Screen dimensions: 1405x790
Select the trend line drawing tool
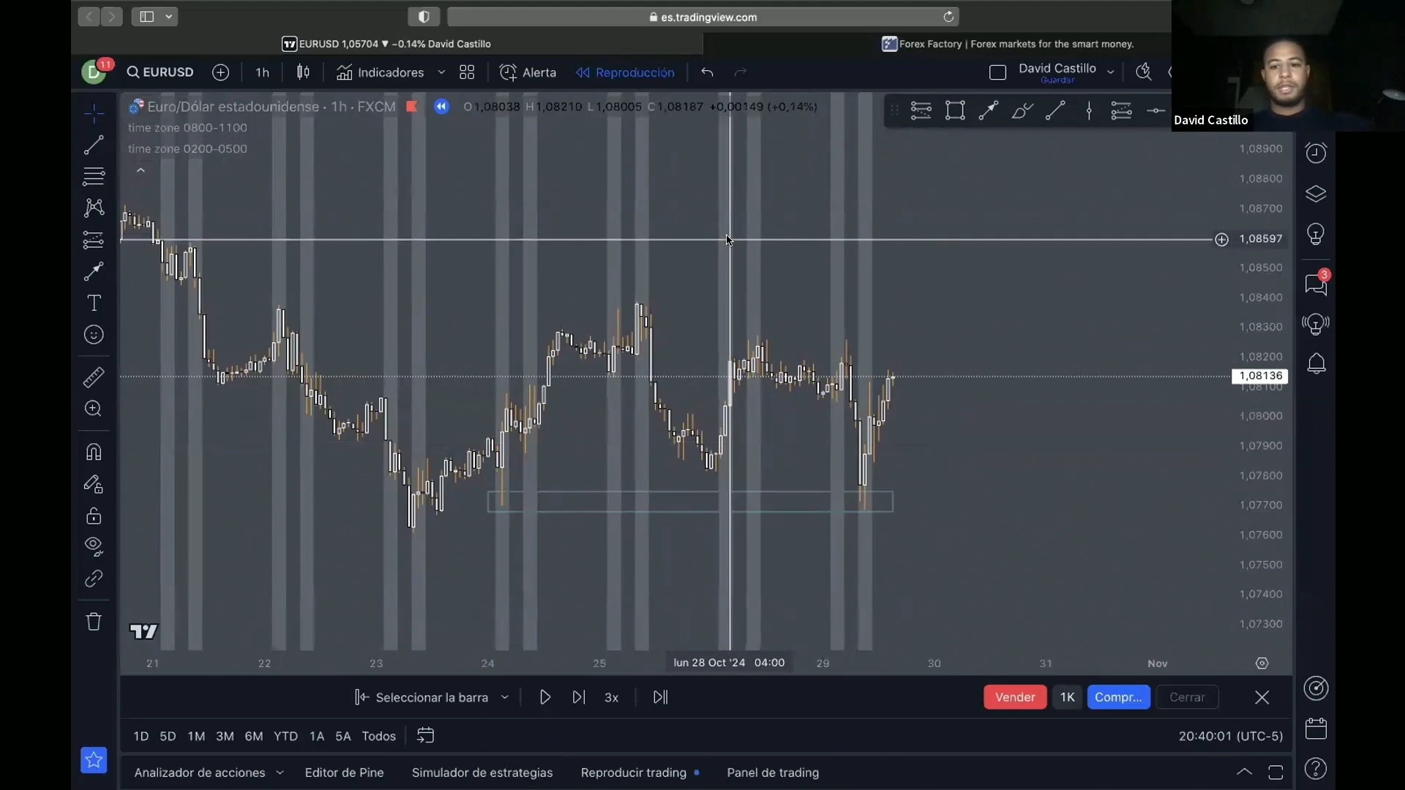pos(94,145)
